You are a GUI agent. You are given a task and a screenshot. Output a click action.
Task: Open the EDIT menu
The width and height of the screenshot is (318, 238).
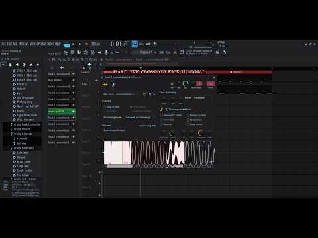tap(9, 44)
